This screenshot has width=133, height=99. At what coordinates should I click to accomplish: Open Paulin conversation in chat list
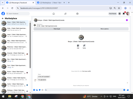pyautogui.click(x=15, y=73)
